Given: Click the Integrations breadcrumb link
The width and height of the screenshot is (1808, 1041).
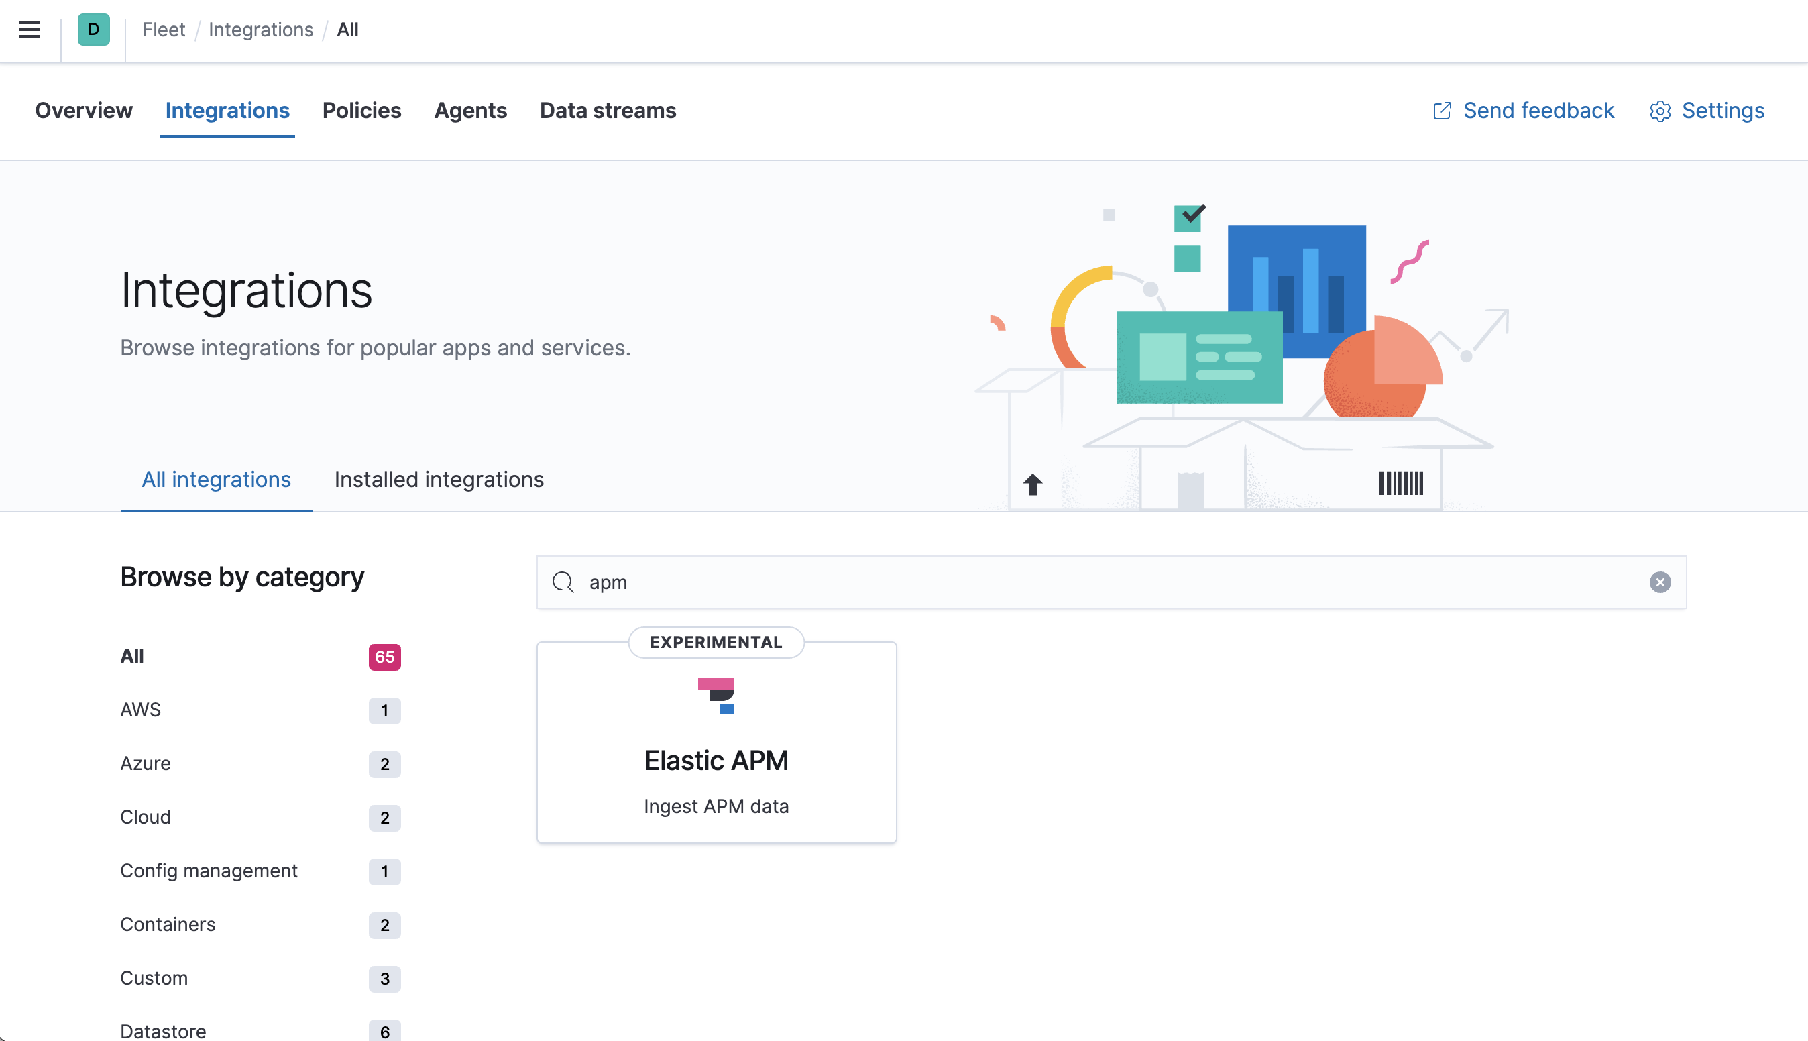Looking at the screenshot, I should coord(260,30).
